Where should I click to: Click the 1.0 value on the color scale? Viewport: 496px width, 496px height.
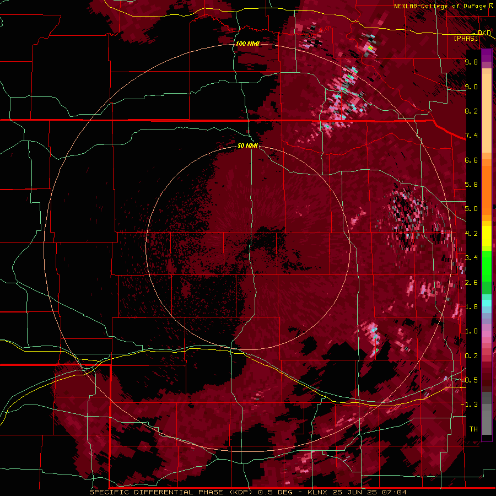pyautogui.click(x=471, y=331)
